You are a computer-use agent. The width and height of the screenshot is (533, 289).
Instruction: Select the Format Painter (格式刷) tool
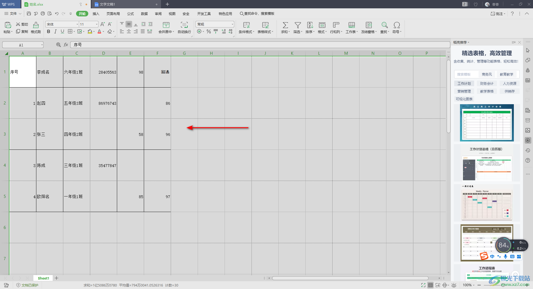point(36,28)
